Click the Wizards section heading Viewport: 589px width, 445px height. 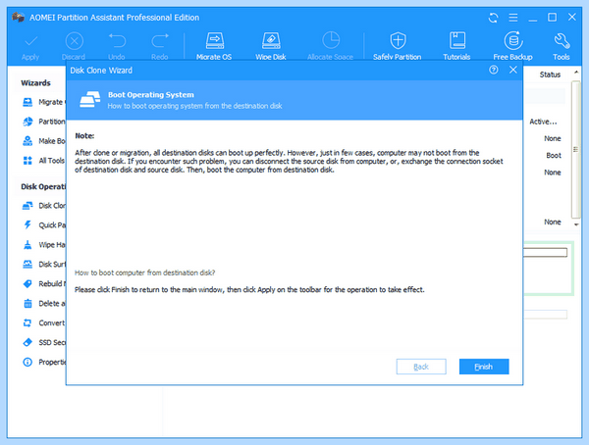(35, 83)
